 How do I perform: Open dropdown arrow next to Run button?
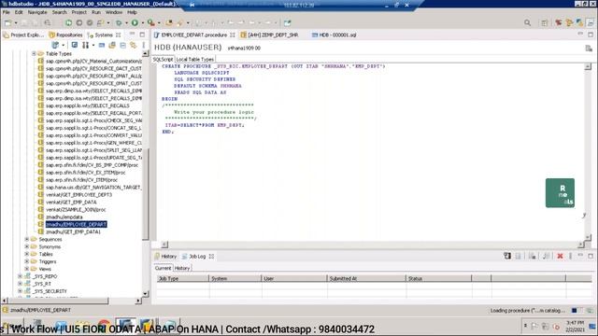(x=143, y=23)
